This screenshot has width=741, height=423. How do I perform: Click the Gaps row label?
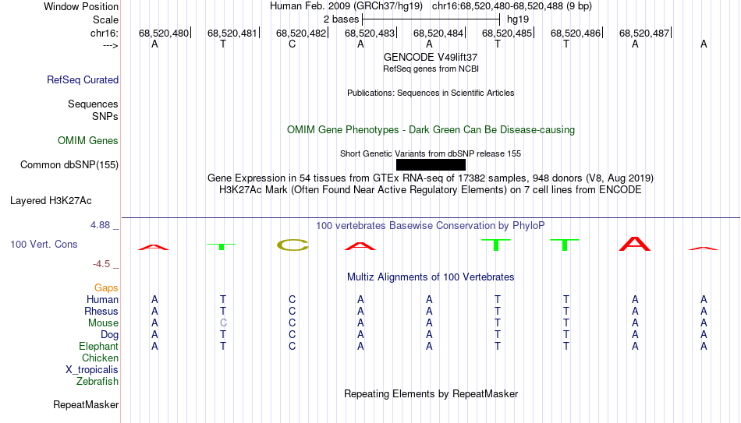coord(106,288)
